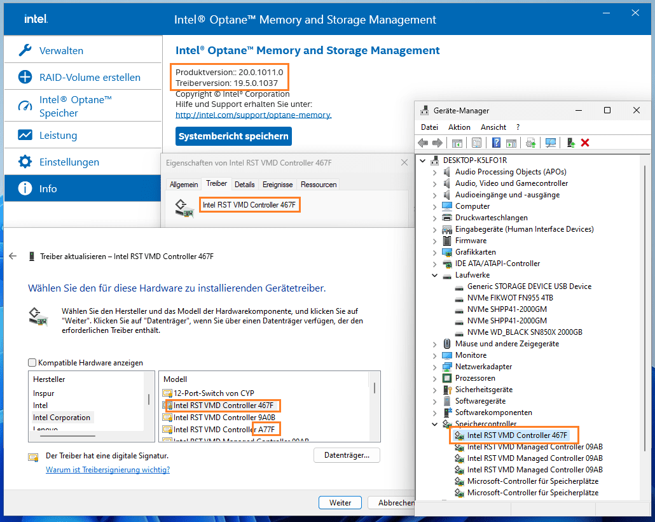Viewport: 655px width, 522px height.
Task: Expand the IDE ATA/ATAPI-Controller node
Action: click(435, 264)
